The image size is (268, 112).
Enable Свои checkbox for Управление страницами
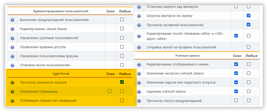110,91
